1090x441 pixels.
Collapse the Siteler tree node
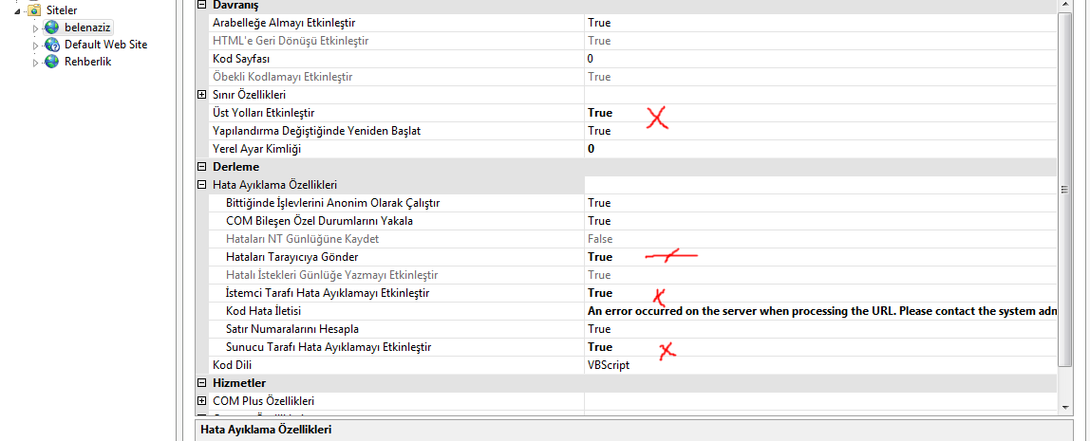pos(19,9)
